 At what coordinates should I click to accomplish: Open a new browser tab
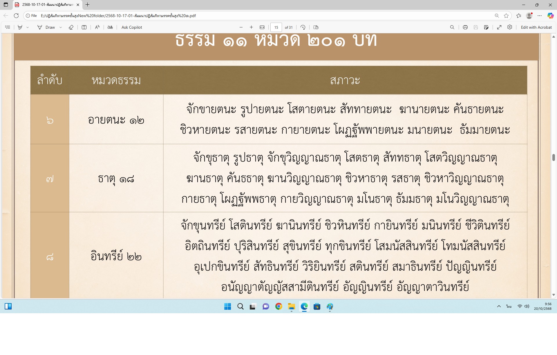coord(87,5)
